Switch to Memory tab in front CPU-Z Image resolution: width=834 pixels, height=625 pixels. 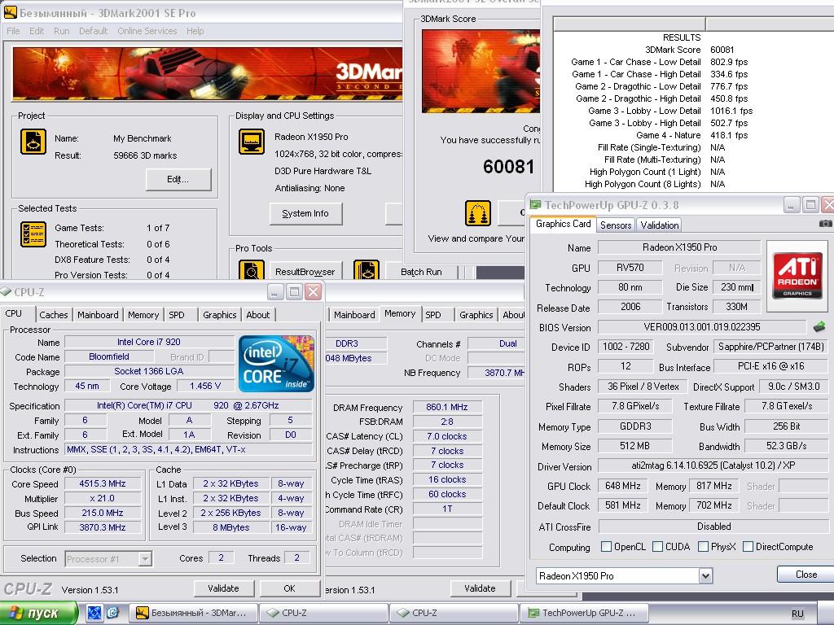[x=143, y=315]
